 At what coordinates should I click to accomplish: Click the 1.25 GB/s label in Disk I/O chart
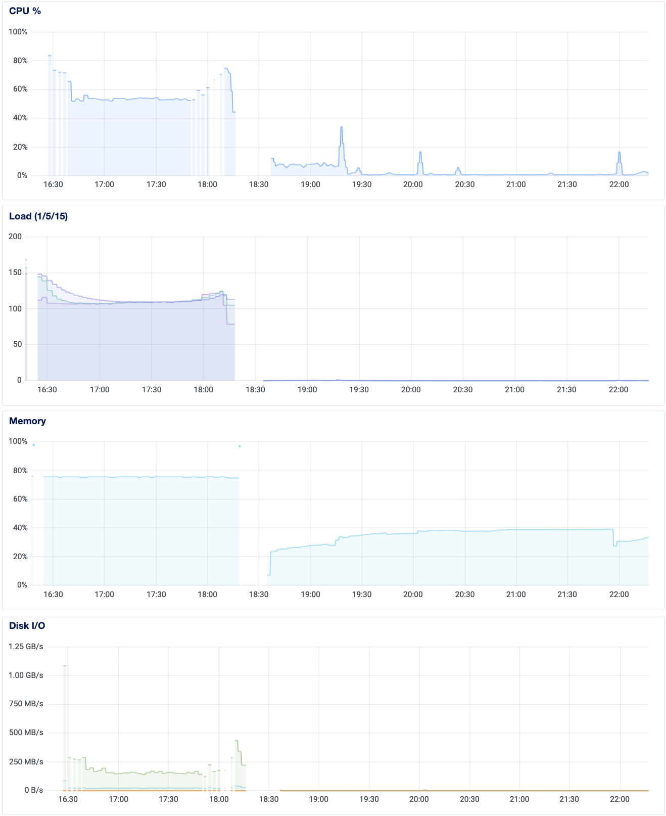tap(26, 647)
